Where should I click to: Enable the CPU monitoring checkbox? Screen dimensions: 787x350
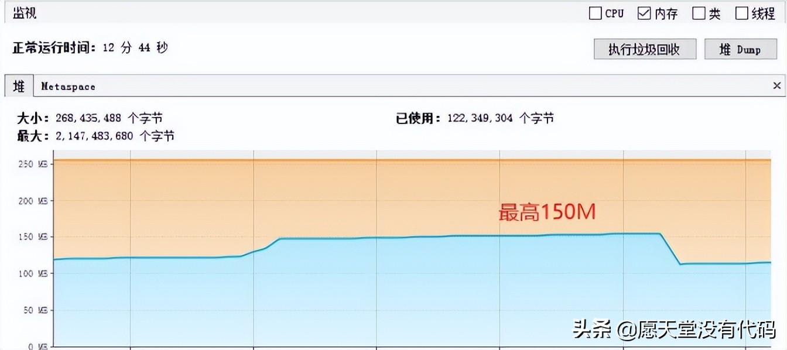pos(595,12)
